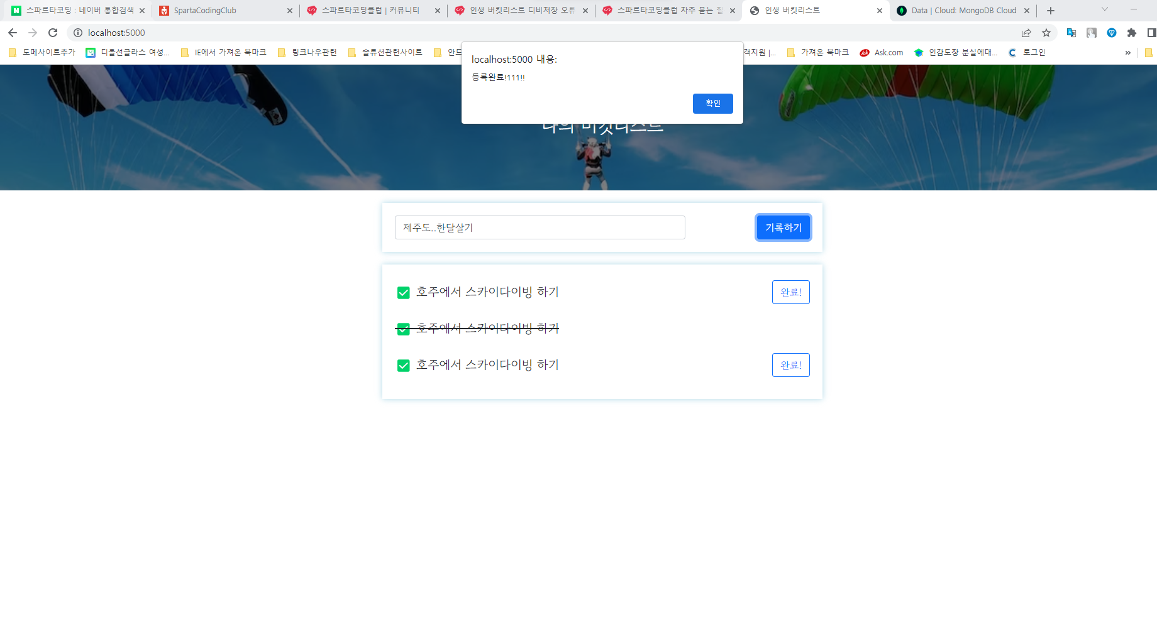Open the IE에서 가져온 북마크 folder
Screen dimensions: 1157x622
pyautogui.click(x=223, y=53)
